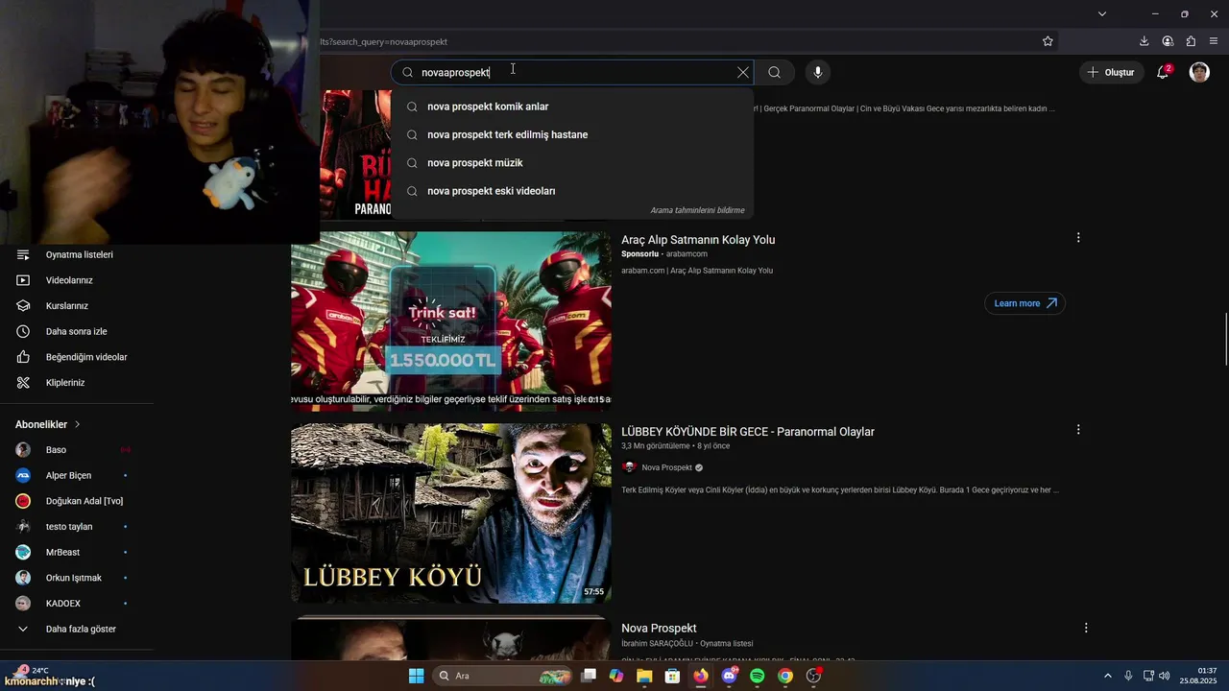Open LÜBBEY KÖYÜNDE BİR GECE video title
This screenshot has height=691, width=1229.
click(x=748, y=432)
